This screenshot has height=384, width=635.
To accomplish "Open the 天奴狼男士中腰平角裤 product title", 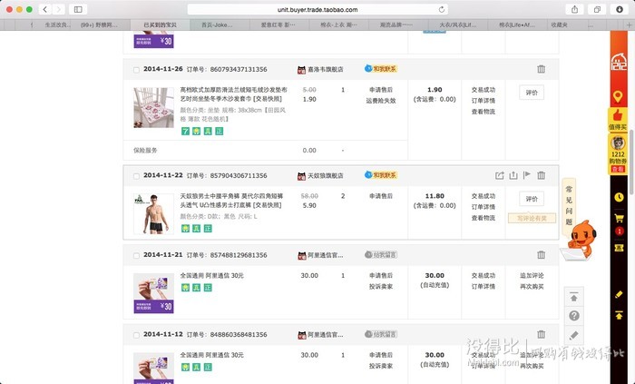I will pos(231,201).
